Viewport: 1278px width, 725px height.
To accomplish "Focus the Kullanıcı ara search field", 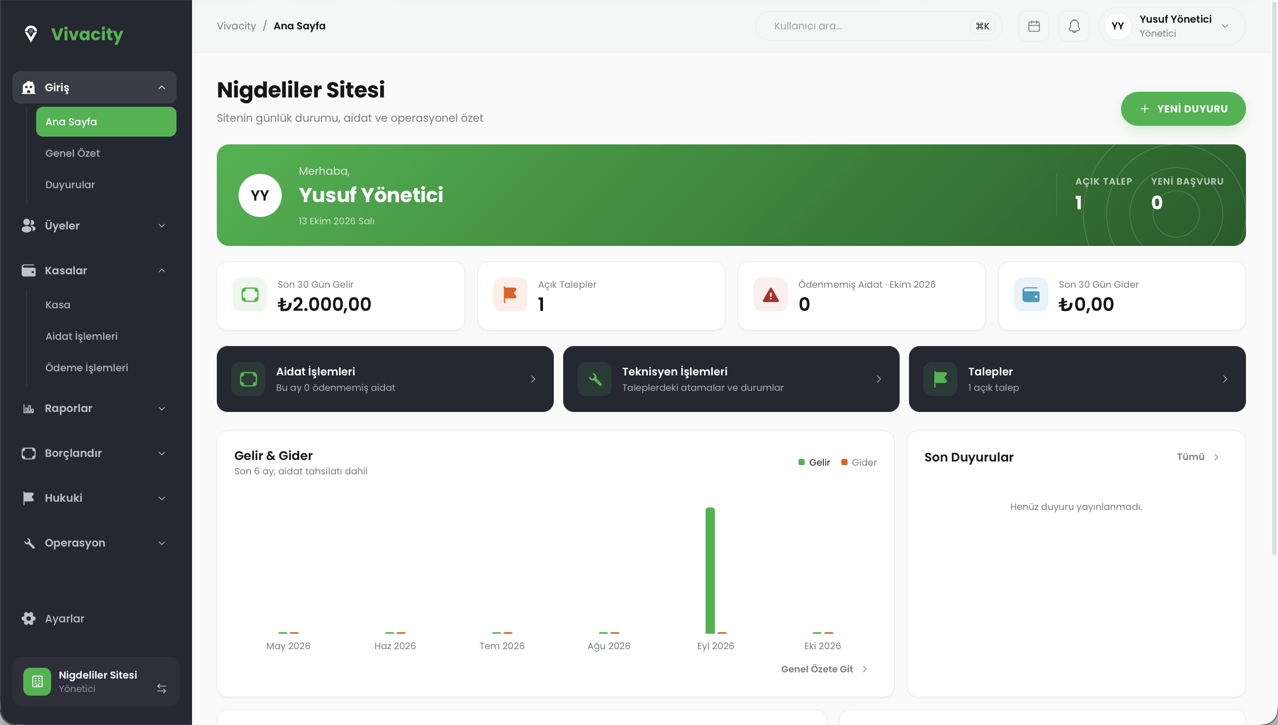I will pos(878,26).
